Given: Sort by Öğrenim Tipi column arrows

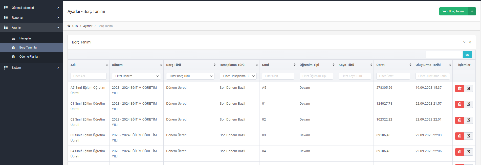Looking at the screenshot, I should tap(334, 65).
